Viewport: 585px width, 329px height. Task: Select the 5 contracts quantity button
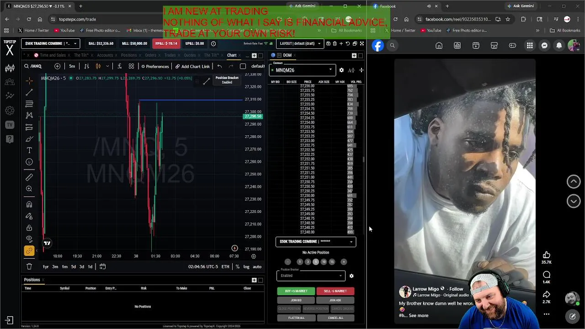click(315, 262)
